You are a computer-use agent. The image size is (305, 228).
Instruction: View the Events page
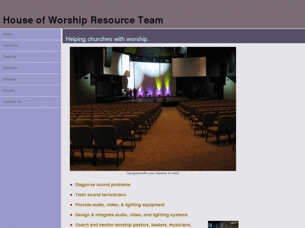pos(8,90)
